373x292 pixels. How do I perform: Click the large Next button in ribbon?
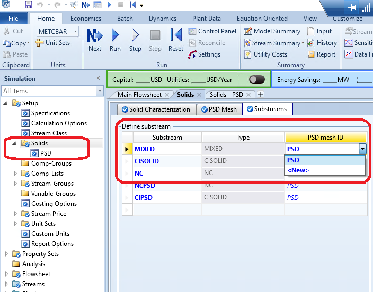pos(95,40)
